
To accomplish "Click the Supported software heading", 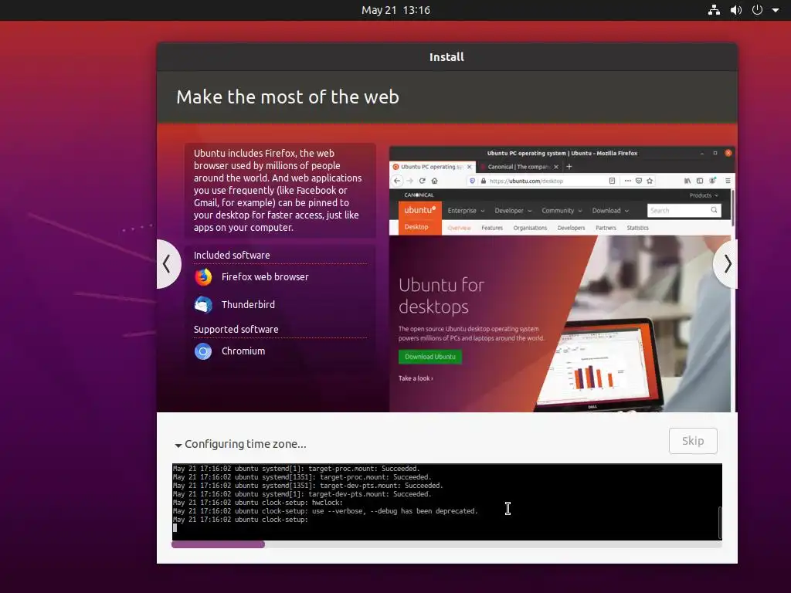I will coord(236,329).
